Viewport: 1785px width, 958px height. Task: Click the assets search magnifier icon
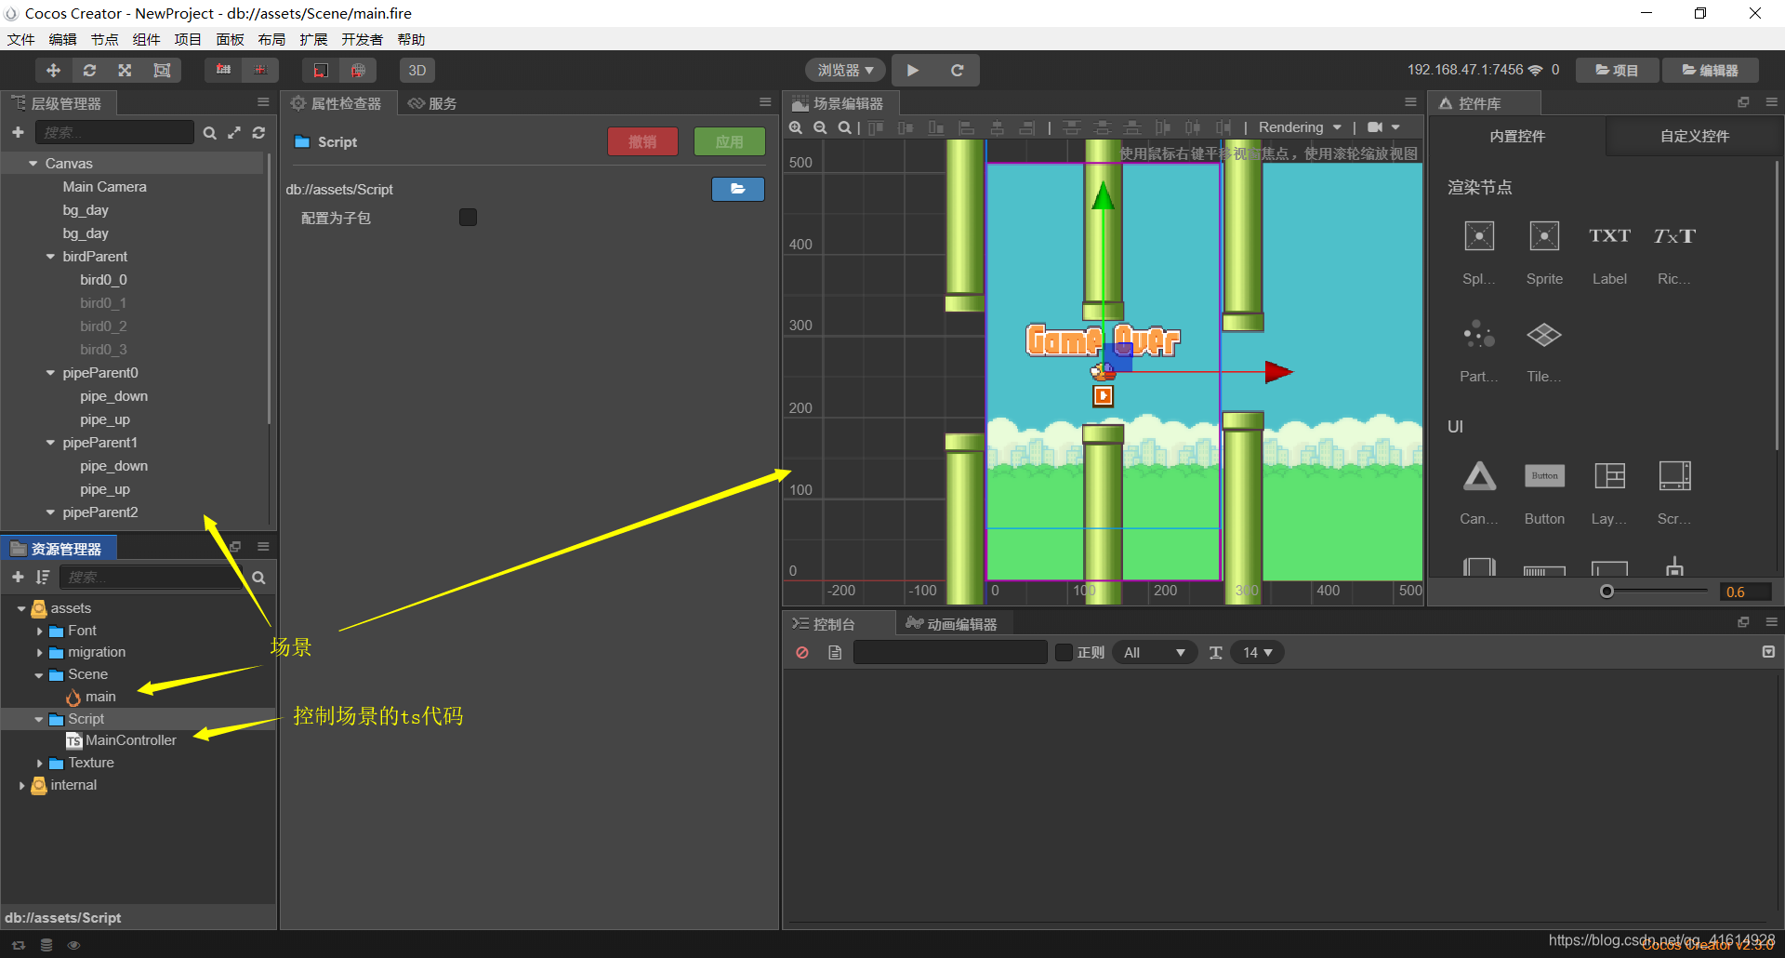[x=259, y=578]
